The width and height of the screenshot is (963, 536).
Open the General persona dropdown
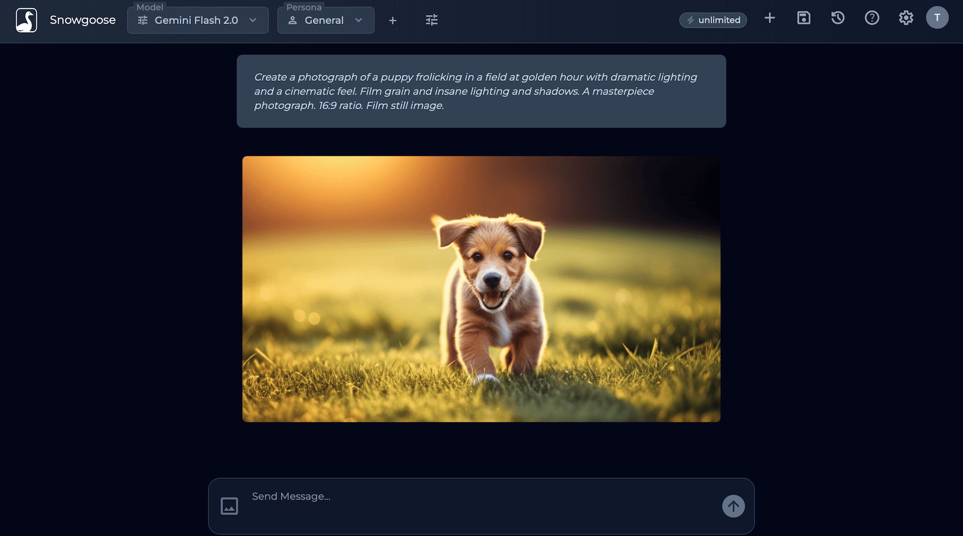(326, 20)
